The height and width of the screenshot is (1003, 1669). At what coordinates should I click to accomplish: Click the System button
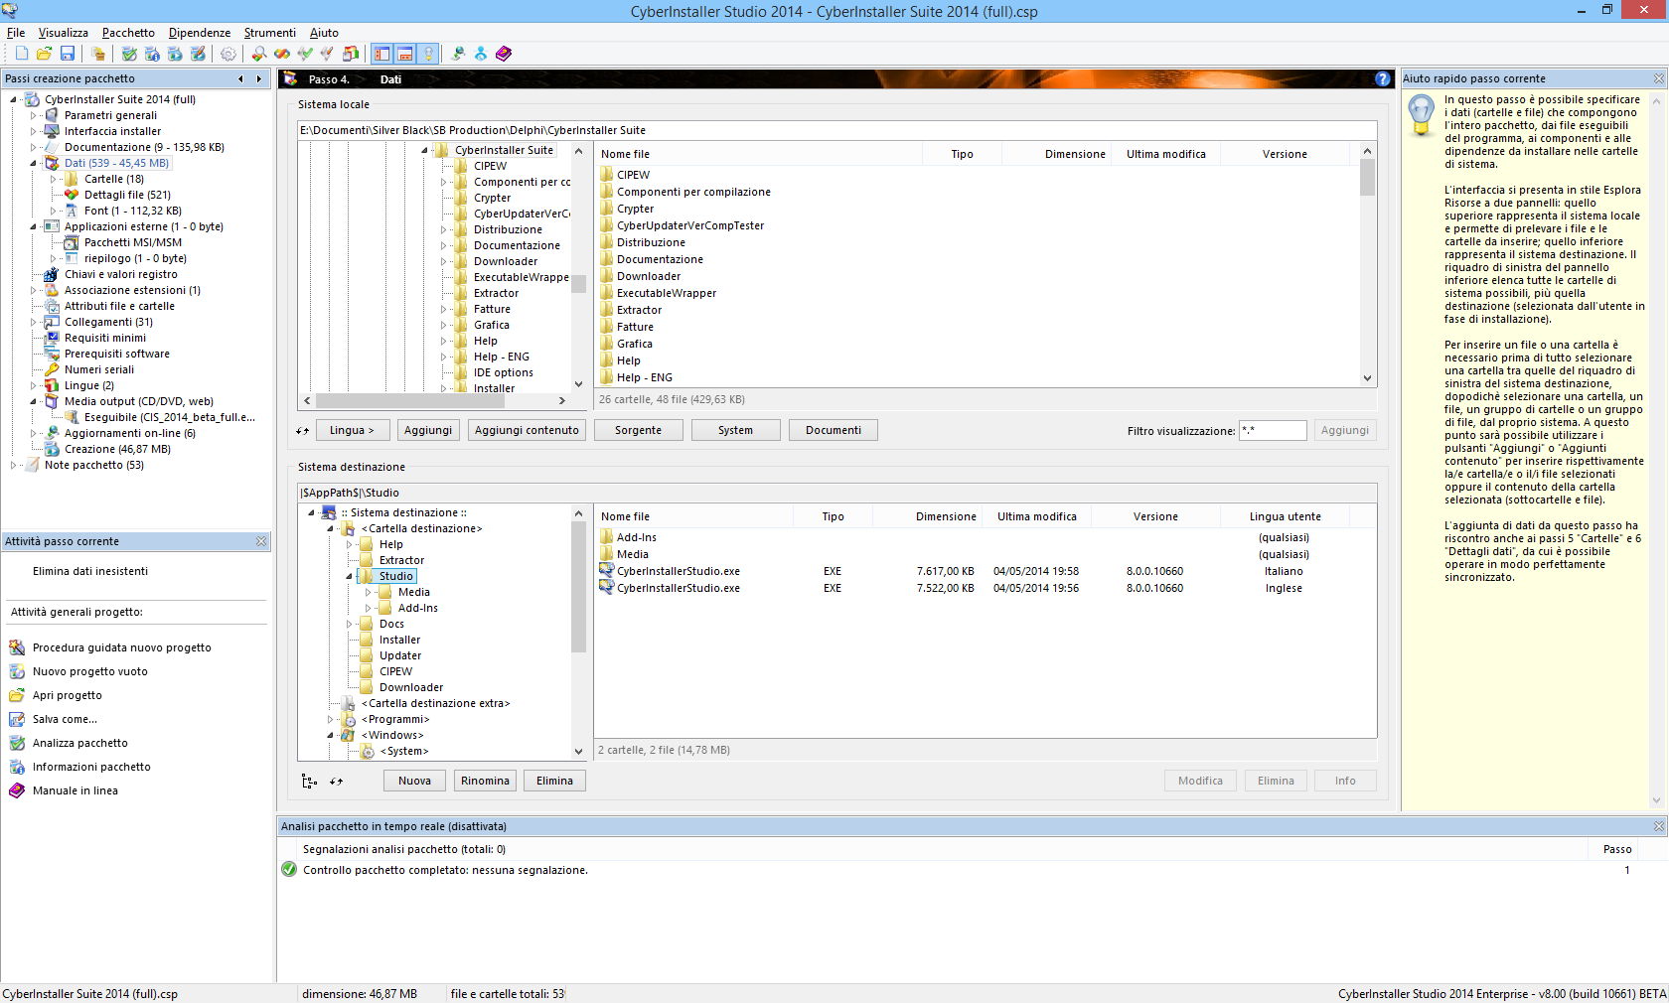735,430
